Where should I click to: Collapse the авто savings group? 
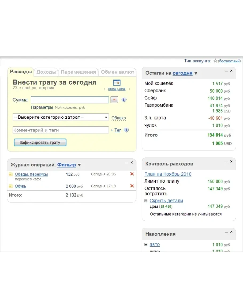pyautogui.click(x=146, y=245)
